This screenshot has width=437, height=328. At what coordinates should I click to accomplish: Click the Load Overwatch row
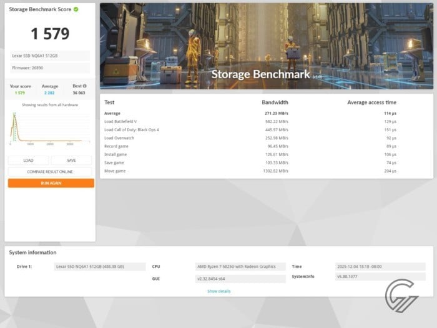click(x=250, y=138)
